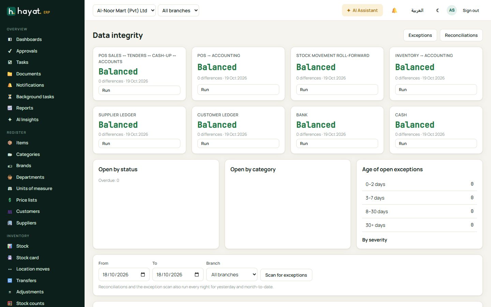Open the hayat ERP logo home
Viewport: 491px width, 307px height.
[x=29, y=12]
